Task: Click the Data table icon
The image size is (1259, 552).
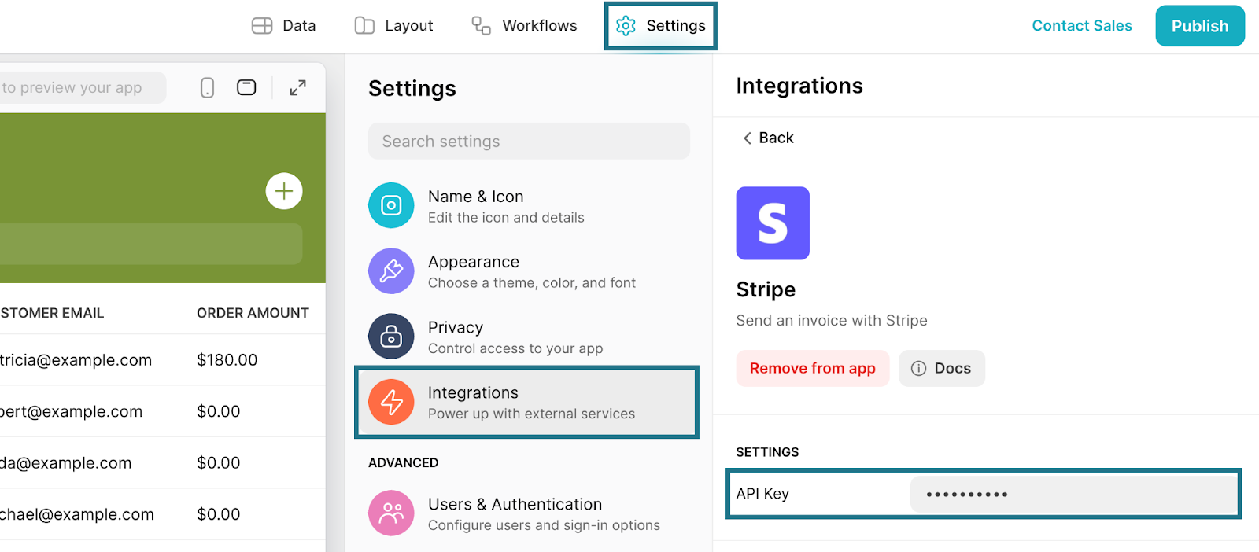Action: [x=262, y=26]
